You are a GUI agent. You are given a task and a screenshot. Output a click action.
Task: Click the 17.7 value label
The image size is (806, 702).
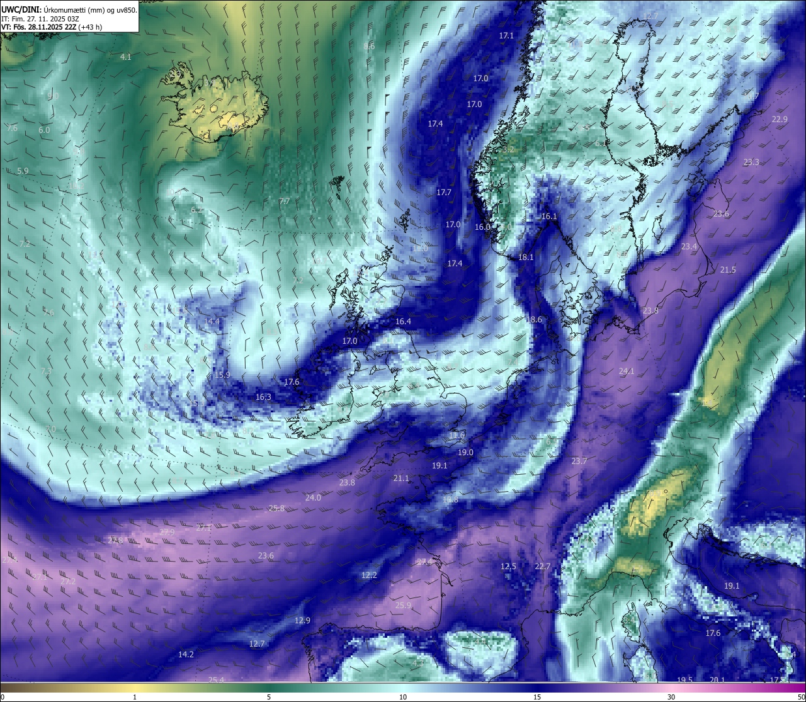pos(444,193)
